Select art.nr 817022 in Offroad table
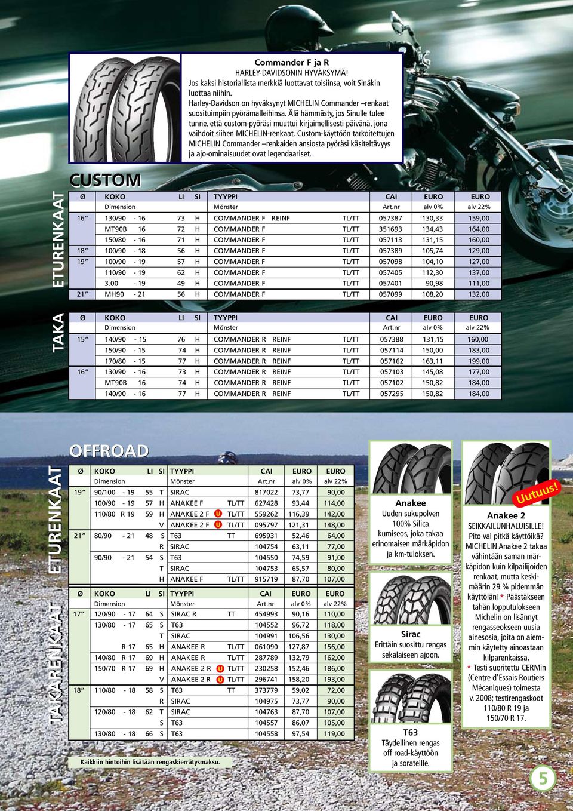573x811 pixels. pyautogui.click(x=266, y=493)
